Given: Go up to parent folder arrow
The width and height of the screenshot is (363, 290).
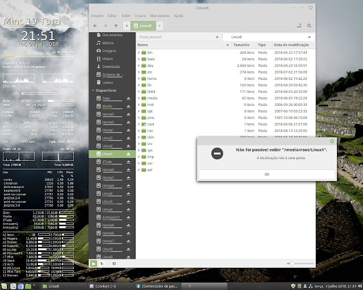Looking at the screenshot, I should point(116,25).
